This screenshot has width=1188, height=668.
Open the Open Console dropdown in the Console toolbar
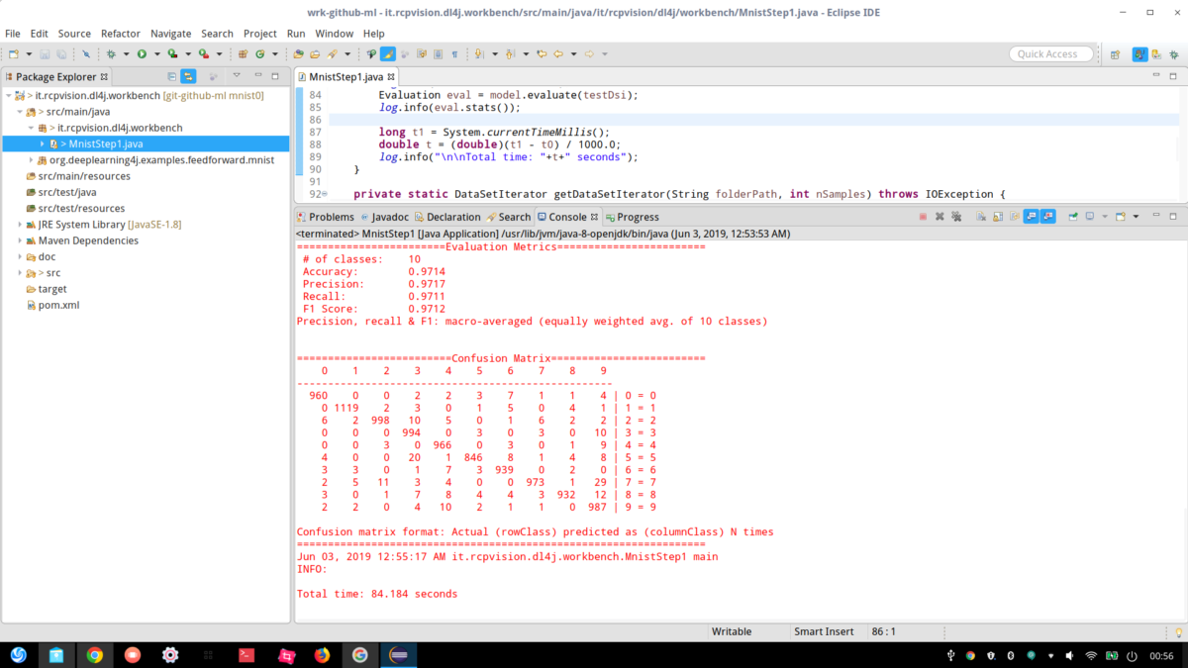pyautogui.click(x=1135, y=217)
